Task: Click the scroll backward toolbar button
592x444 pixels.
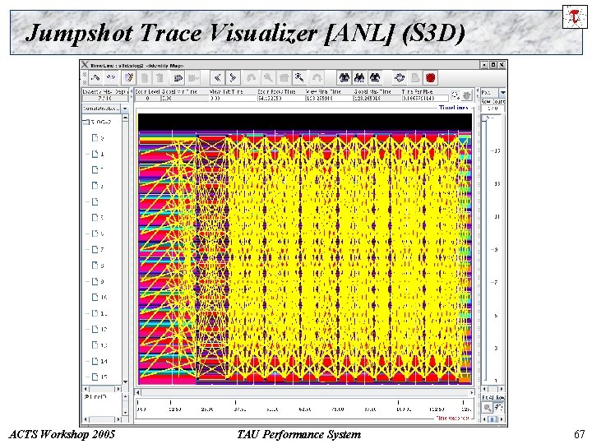Action: [217, 78]
